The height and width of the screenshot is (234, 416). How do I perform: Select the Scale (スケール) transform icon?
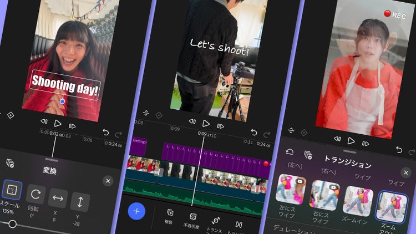12,190
